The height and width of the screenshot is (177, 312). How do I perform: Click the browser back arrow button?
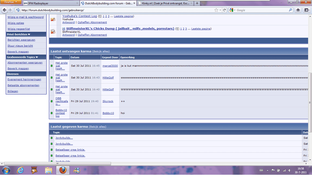click(x=4, y=10)
